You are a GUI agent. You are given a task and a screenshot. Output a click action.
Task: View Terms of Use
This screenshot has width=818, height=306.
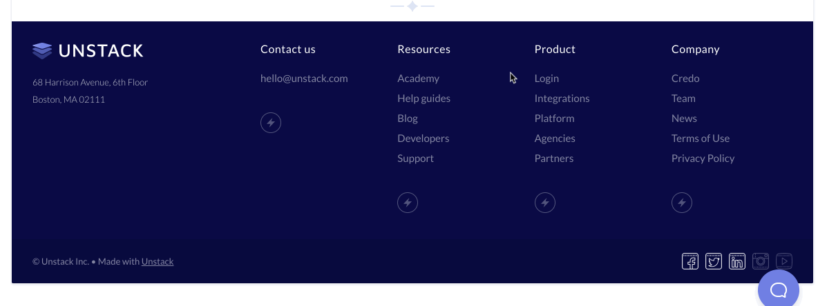pyautogui.click(x=701, y=139)
